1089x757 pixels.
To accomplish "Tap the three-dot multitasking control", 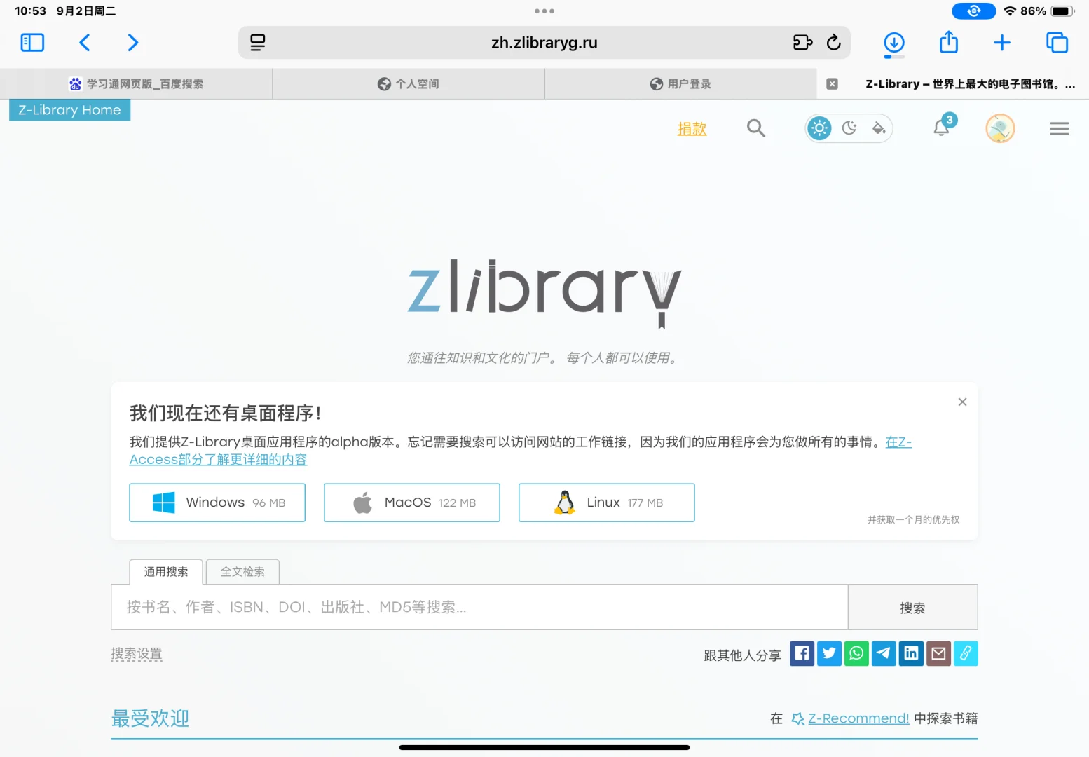I will 544,11.
